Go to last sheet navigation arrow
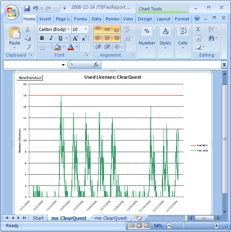Image resolution: width=231 pixels, height=232 pixels. pos(25,218)
